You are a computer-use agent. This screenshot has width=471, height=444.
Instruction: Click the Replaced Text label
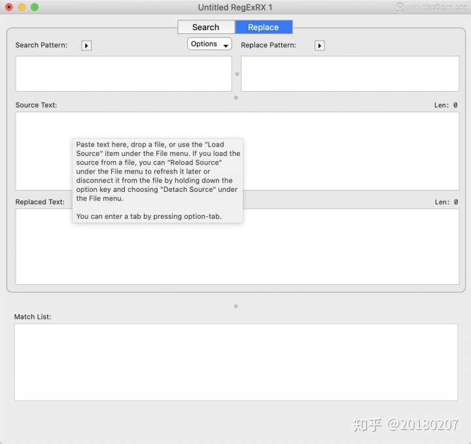tap(40, 202)
